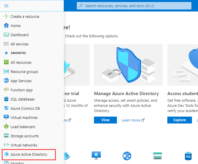Viewport: 198px width, 164px height.
Task: Click the green plus Create a resource icon
Action: coord(6,16)
